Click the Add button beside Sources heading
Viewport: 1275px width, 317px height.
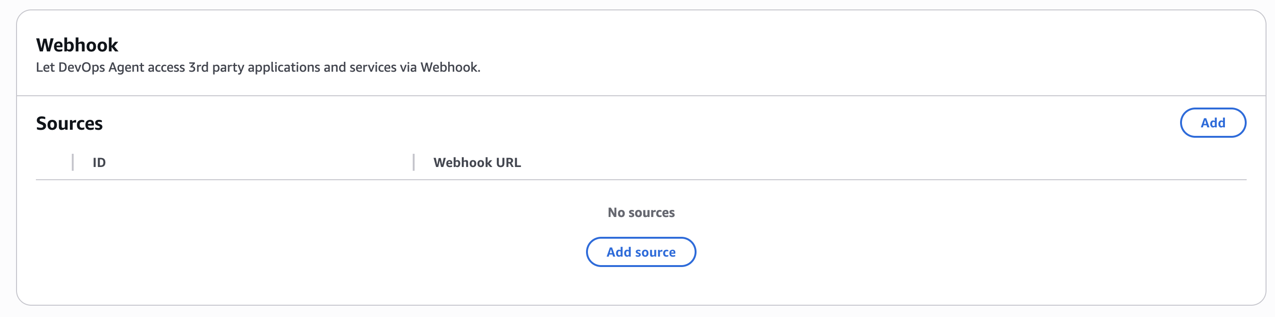point(1212,123)
